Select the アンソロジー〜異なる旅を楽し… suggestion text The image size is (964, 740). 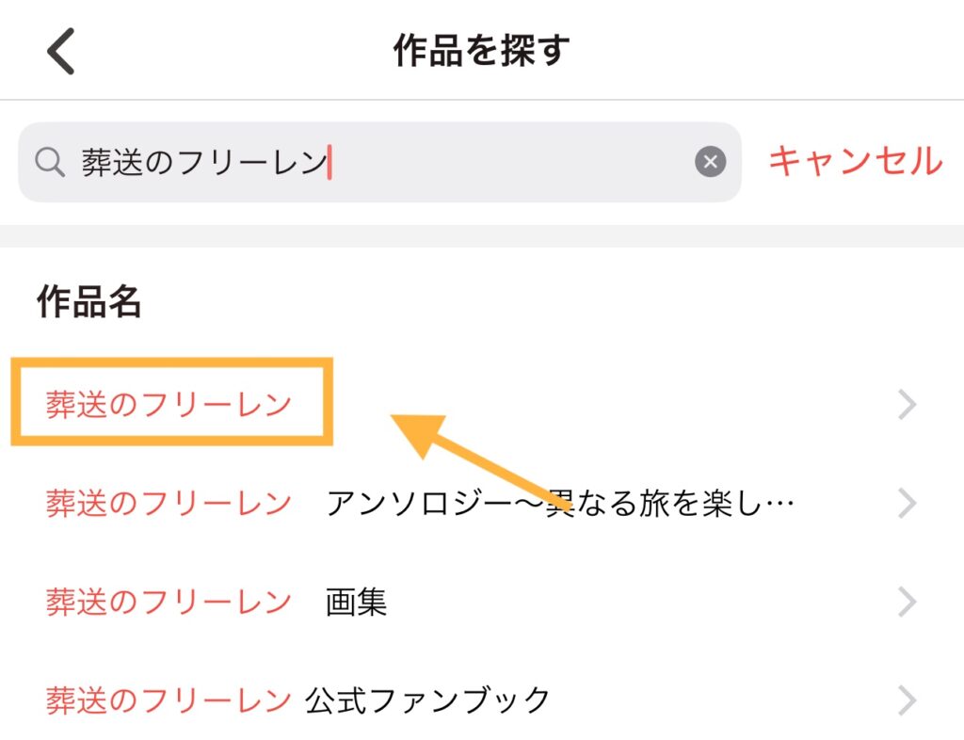pos(560,504)
